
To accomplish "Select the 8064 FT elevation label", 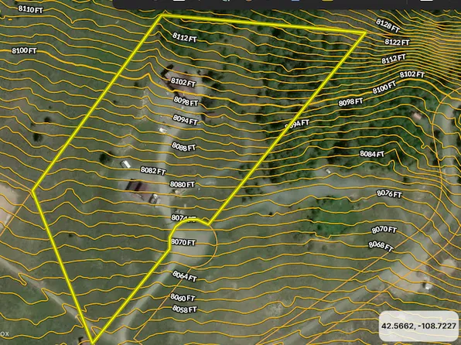I will click(184, 276).
